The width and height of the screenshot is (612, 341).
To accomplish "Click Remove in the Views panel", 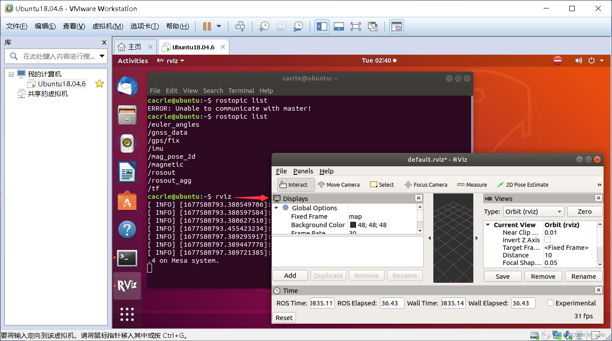I will pos(543,276).
